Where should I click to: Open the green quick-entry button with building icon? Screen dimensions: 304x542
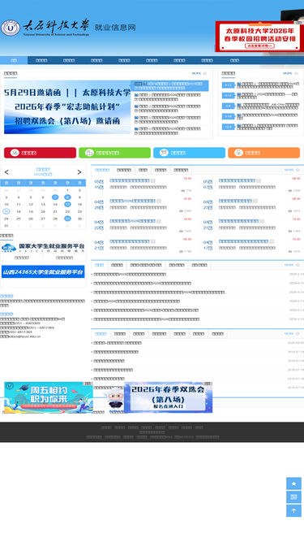tap(114, 153)
